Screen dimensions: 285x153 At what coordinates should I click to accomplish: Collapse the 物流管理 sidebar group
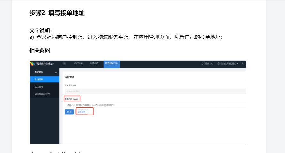point(45,72)
